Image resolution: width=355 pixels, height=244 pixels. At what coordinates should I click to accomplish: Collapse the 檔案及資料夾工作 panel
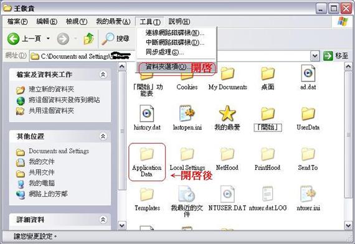103,75
